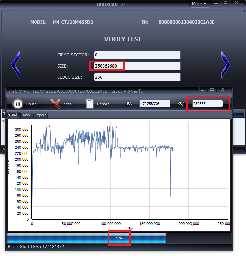Select the Graph tab
Viewport: 246px width, 256px height.
13,115
